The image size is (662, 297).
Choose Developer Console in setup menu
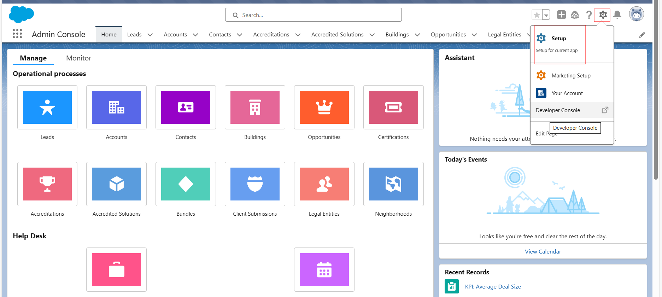click(558, 110)
